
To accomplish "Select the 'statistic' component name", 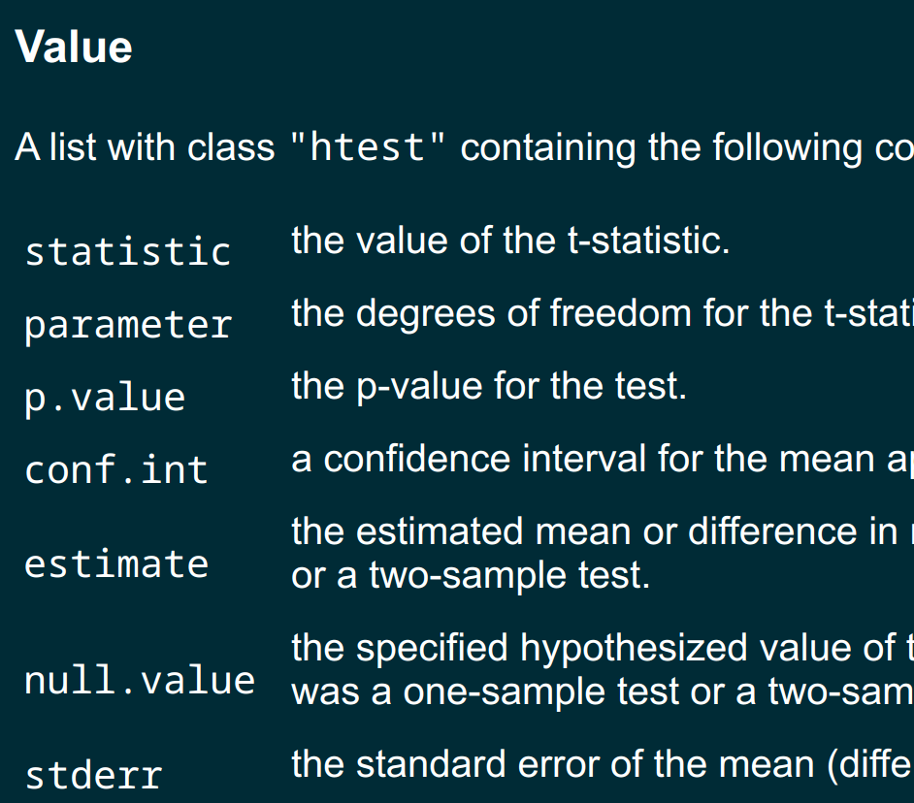I will [x=128, y=251].
